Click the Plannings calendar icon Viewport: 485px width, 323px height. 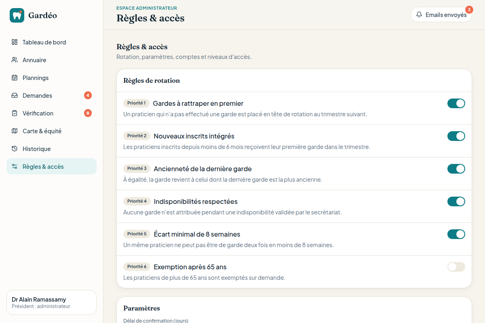15,78
